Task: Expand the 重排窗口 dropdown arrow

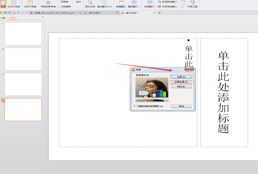Action: tap(139, 6)
